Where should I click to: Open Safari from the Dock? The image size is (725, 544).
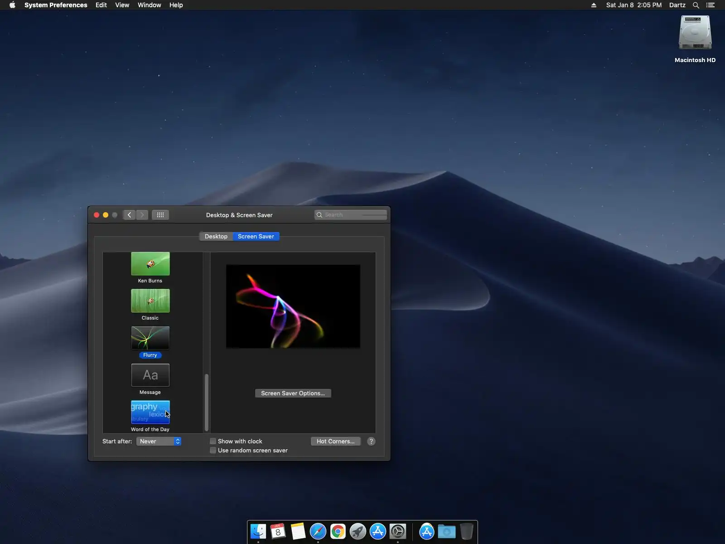coord(318,531)
